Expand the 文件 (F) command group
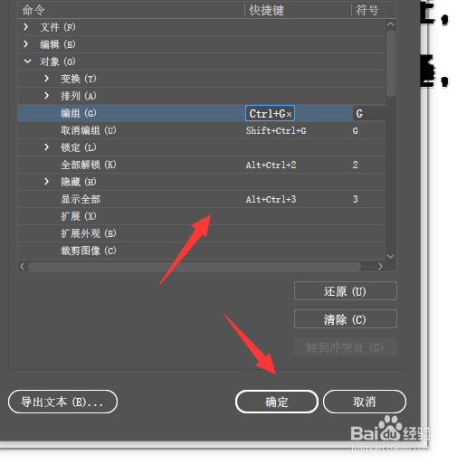This screenshot has width=457, height=464. click(26, 27)
